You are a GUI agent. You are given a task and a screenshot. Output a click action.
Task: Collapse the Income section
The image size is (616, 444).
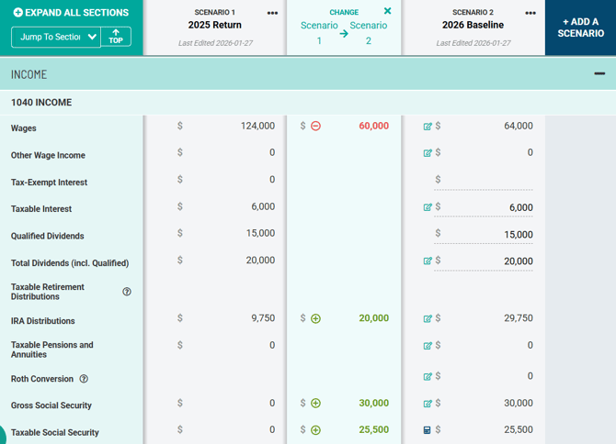(x=599, y=73)
